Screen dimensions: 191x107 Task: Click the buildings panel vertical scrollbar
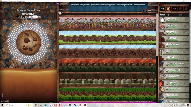tap(157, 35)
